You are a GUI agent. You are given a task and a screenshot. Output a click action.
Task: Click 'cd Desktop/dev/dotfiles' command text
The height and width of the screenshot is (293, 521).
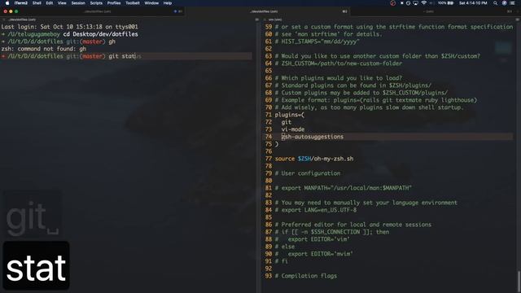click(100, 34)
